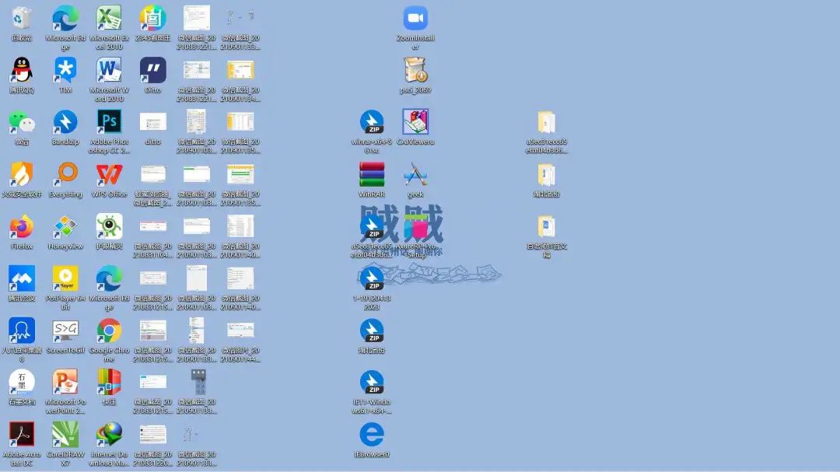Open the Huorong security software shortcut
This screenshot has width=840, height=472.
[22, 175]
